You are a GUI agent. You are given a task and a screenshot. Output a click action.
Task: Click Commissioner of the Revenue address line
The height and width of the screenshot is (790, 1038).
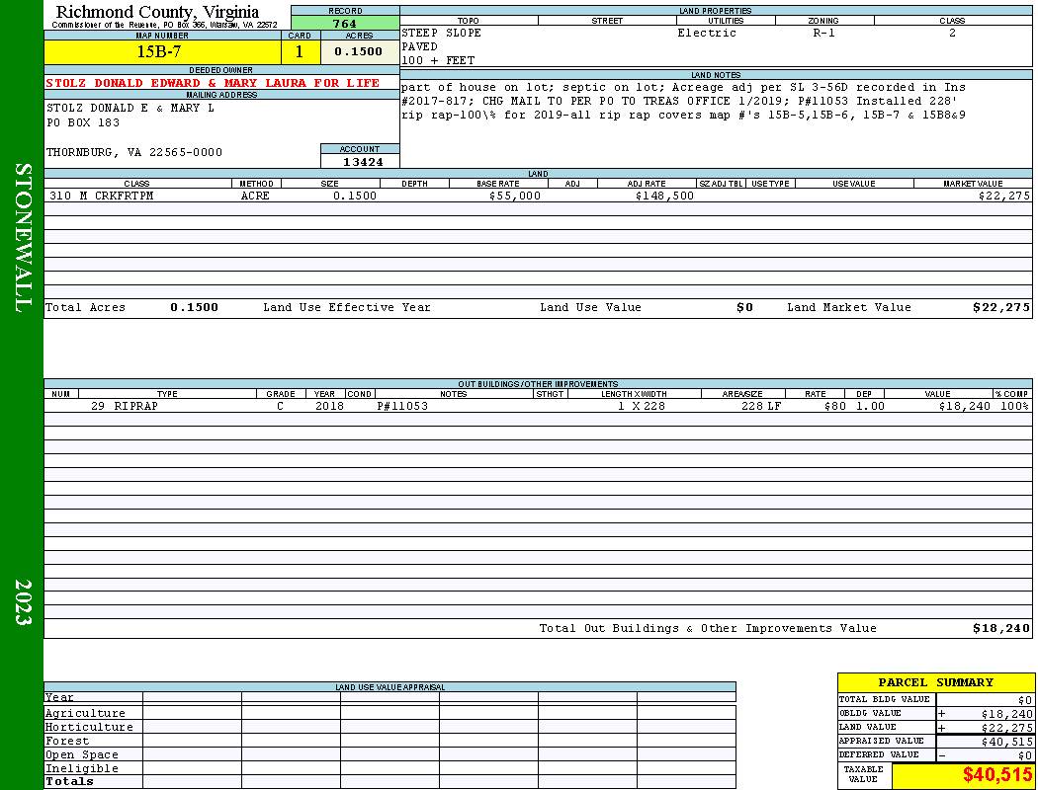[164, 25]
